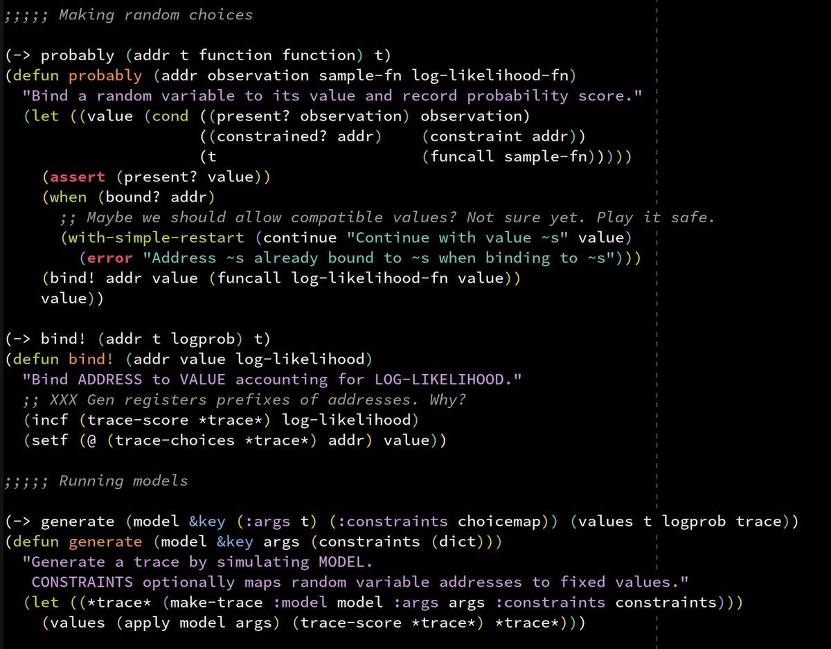
Task: Click the 'with-simple-restart' macro name
Action: pos(157,238)
